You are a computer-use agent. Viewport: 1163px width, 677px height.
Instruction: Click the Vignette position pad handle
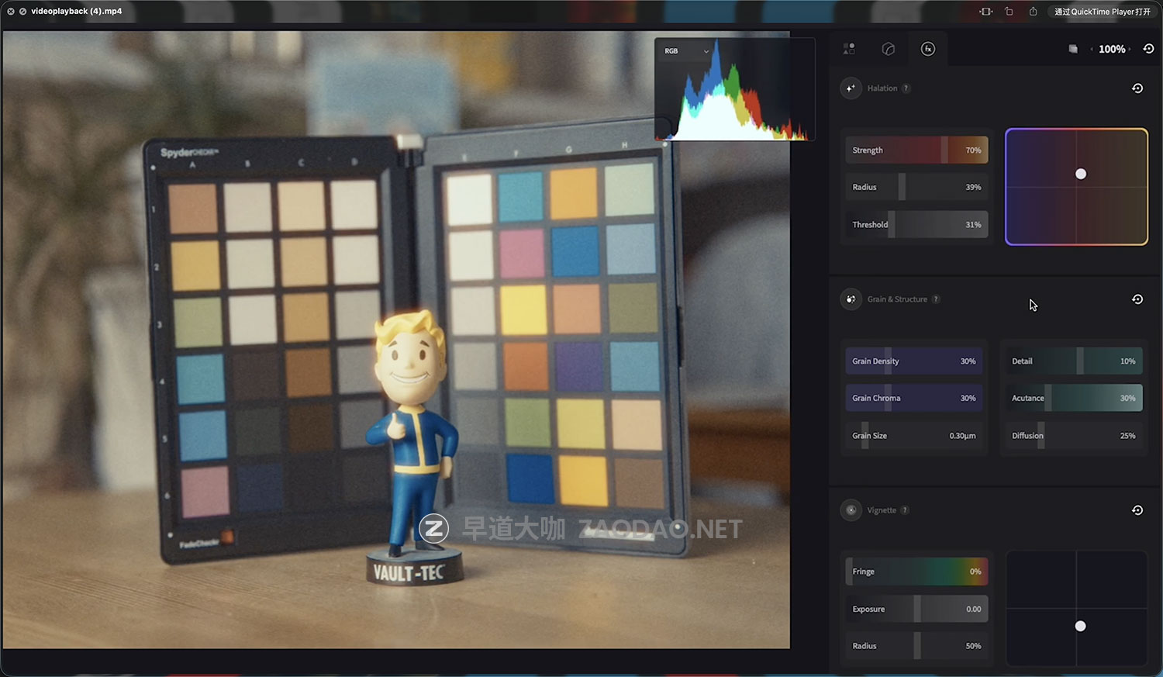pos(1081,626)
